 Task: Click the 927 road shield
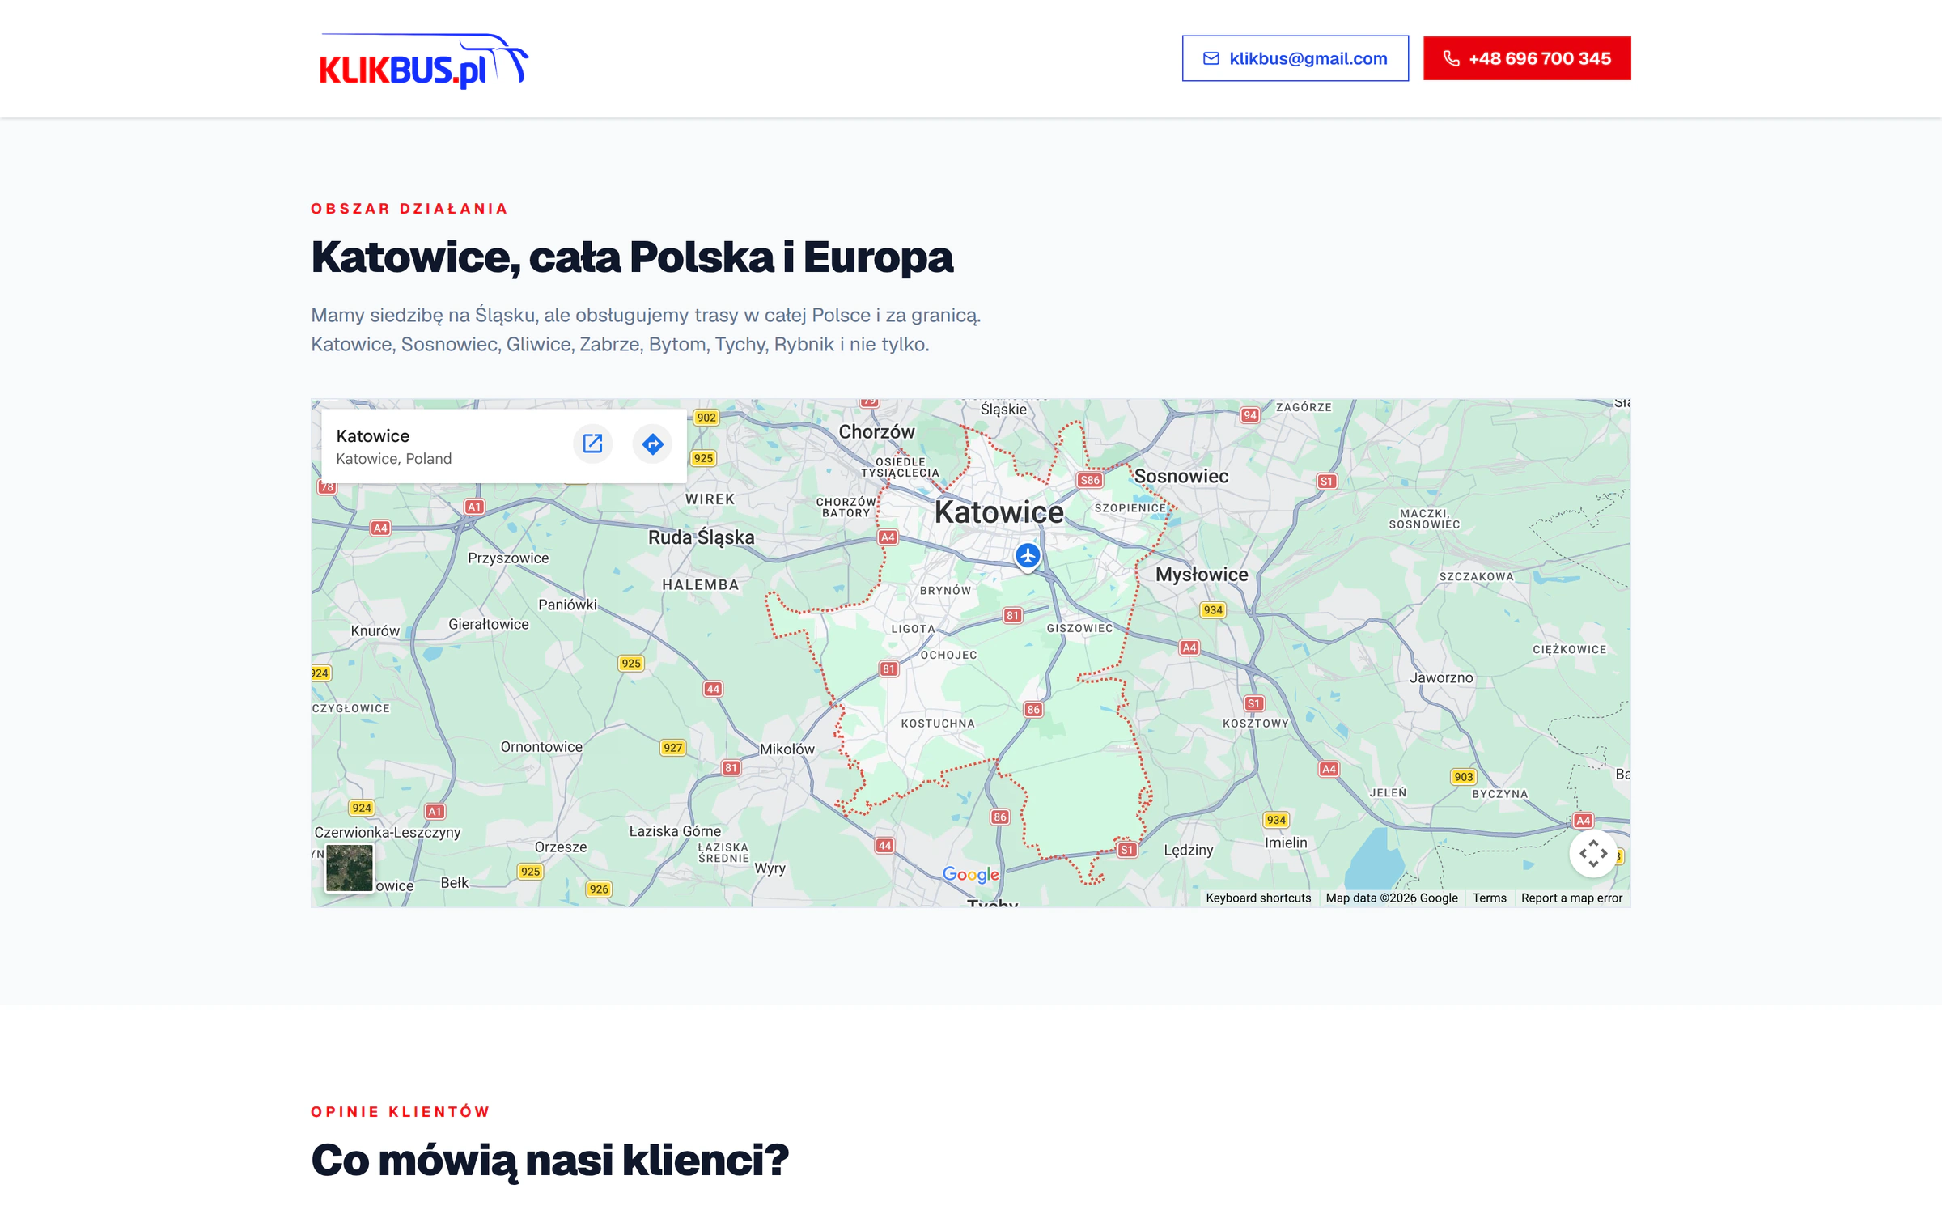673,748
